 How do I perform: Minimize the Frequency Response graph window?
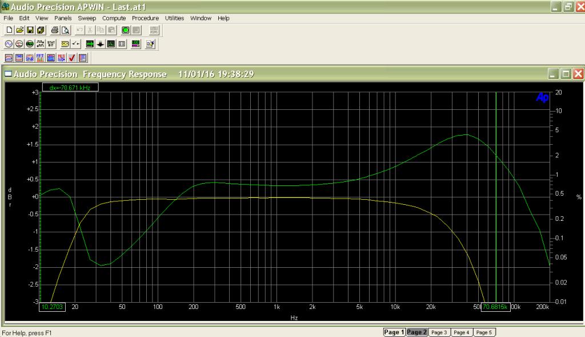554,74
